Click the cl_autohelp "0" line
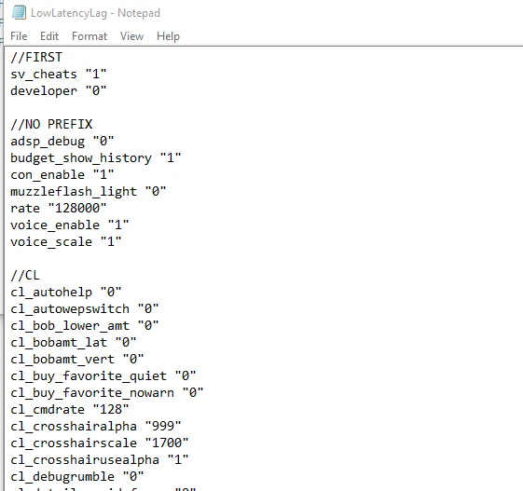523x491 pixels. pos(65,292)
